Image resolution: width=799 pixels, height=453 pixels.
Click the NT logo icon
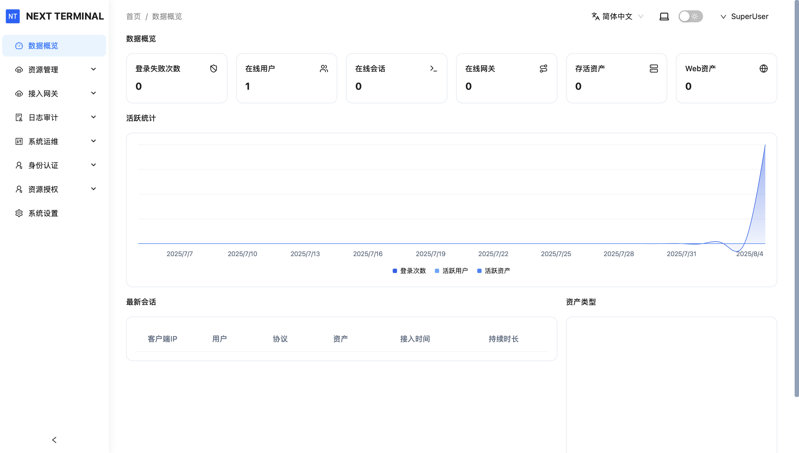pyautogui.click(x=13, y=16)
